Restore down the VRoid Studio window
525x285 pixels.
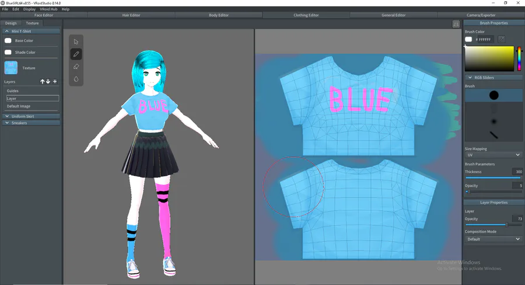point(506,3)
